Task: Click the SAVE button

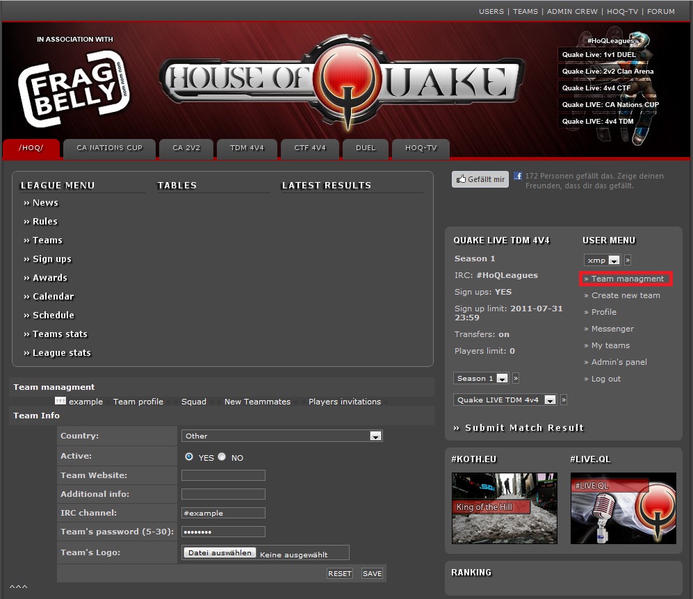Action: [x=372, y=573]
